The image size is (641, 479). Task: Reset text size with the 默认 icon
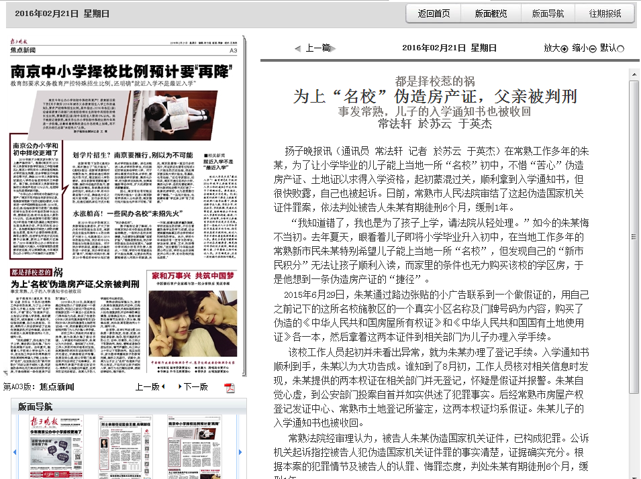[x=621, y=49]
